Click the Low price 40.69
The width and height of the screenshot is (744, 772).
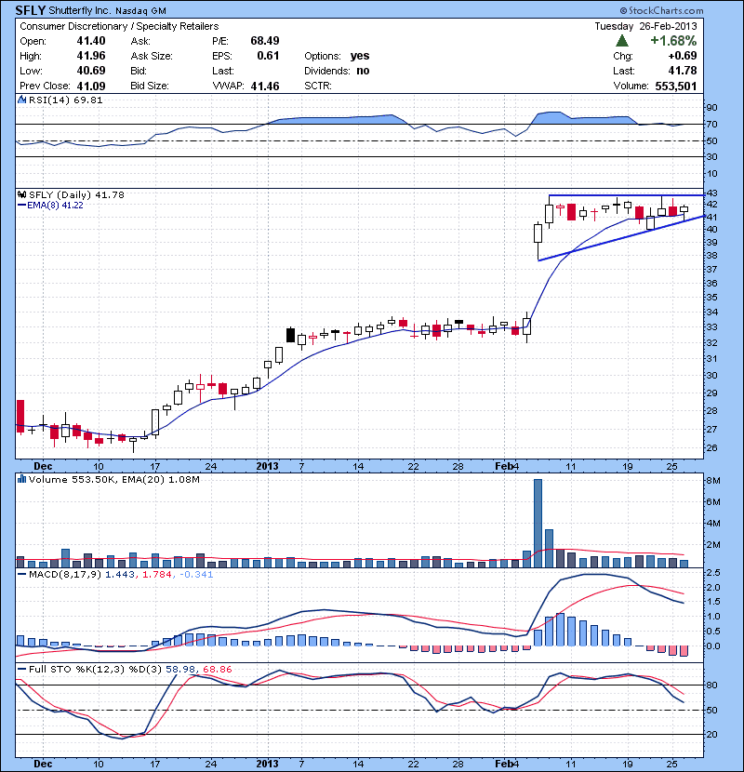point(91,71)
